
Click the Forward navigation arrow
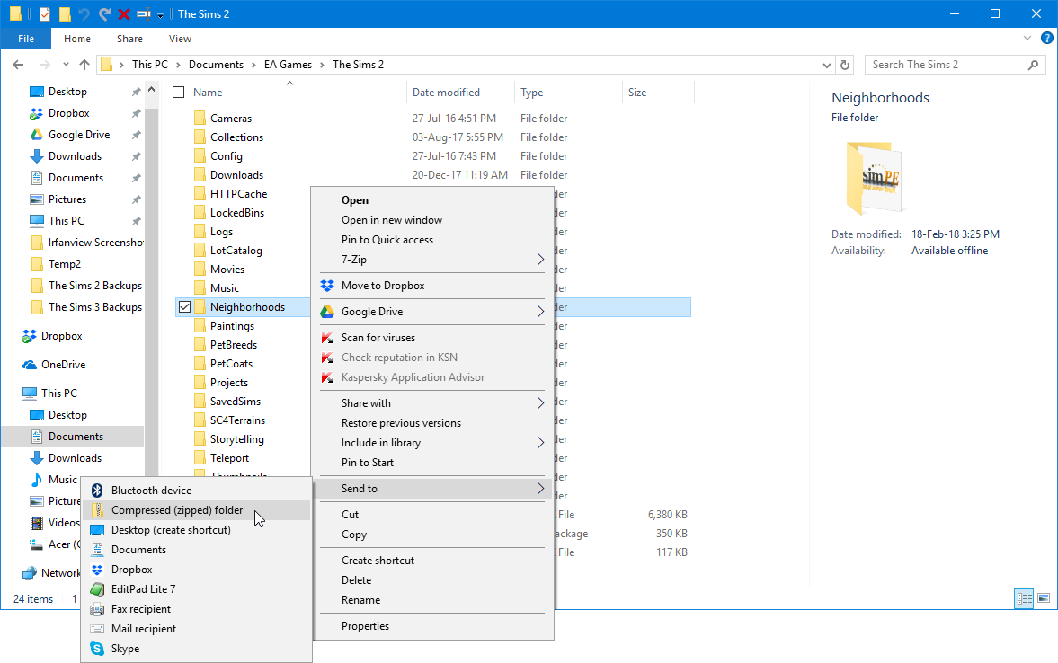pyautogui.click(x=45, y=65)
